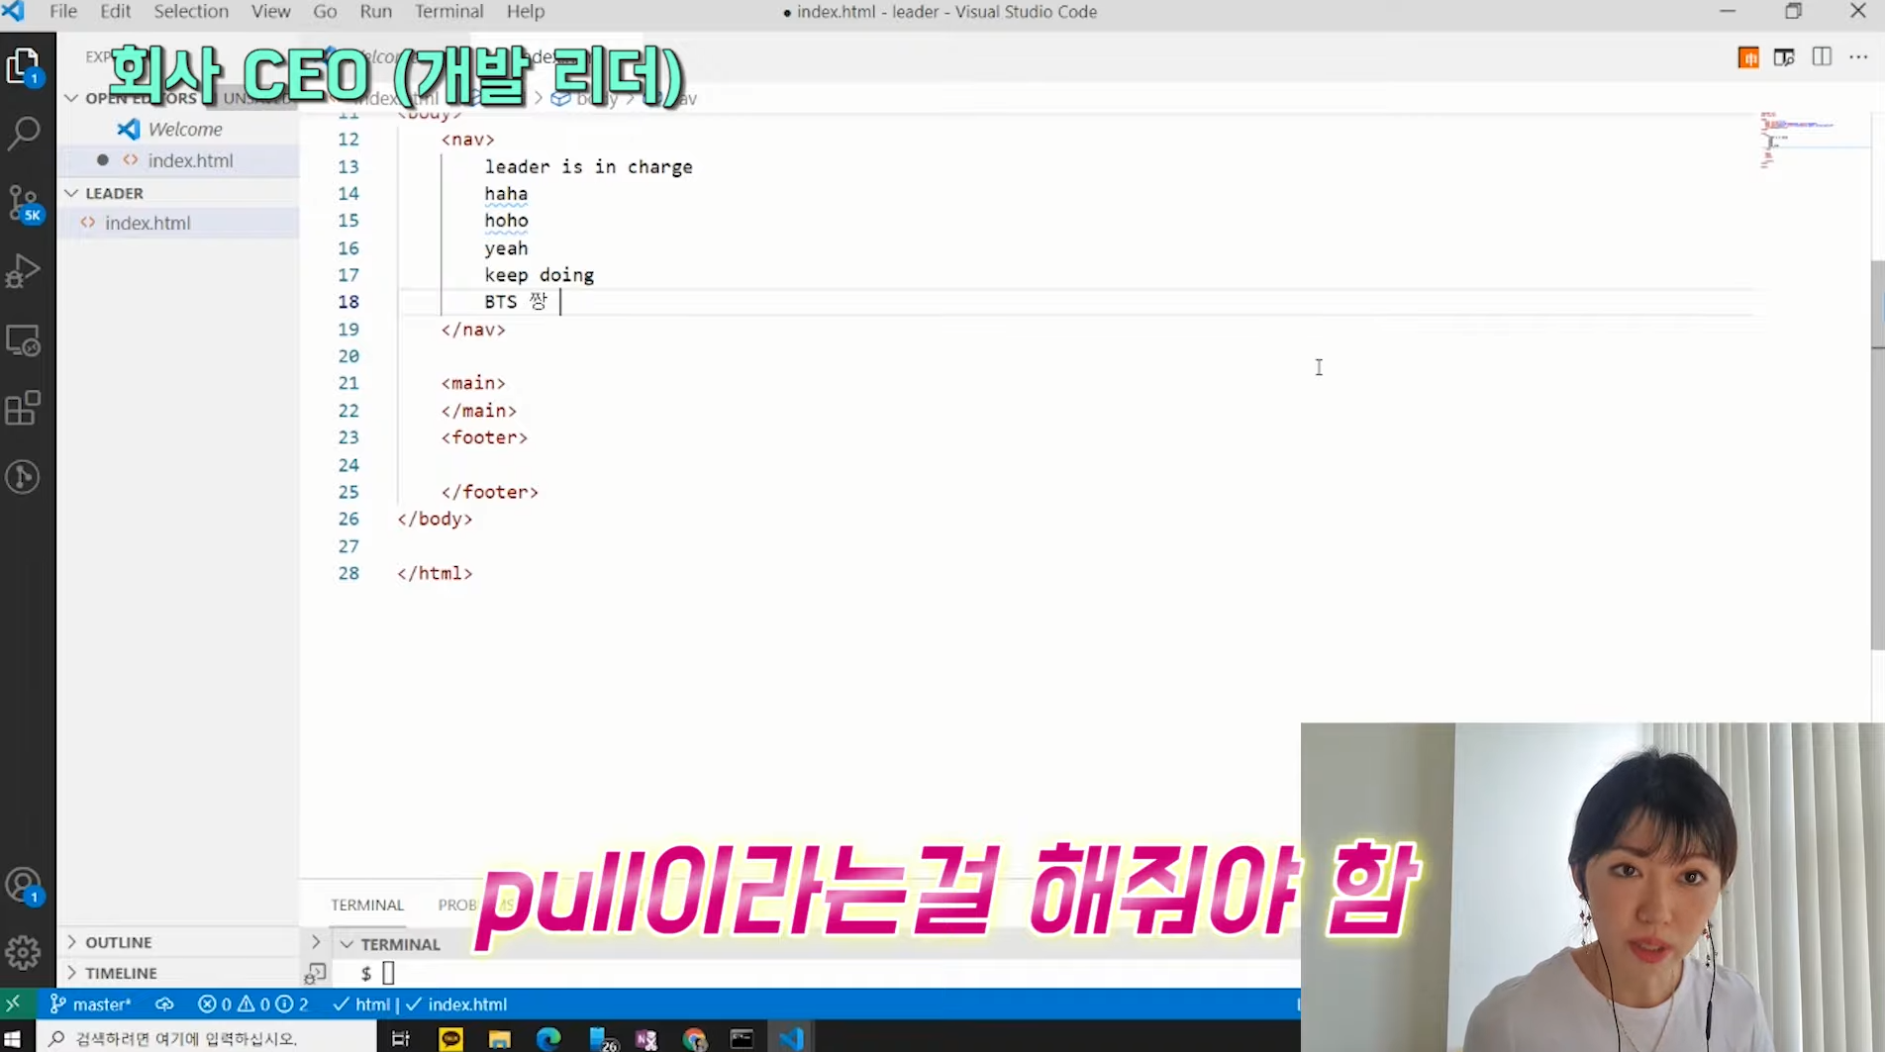Open the Selection menu
This screenshot has width=1885, height=1052.
pos(191,12)
